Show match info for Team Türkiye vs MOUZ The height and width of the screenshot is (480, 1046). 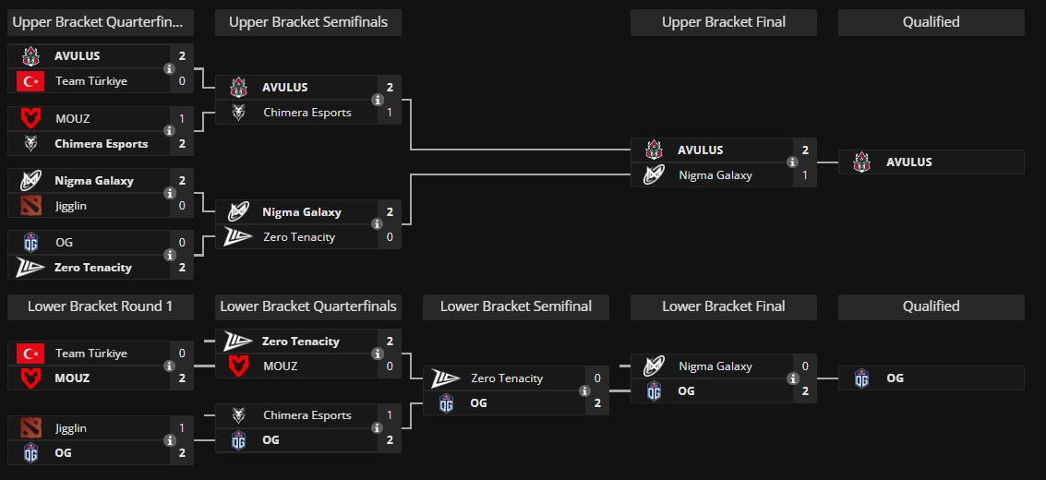(x=169, y=366)
